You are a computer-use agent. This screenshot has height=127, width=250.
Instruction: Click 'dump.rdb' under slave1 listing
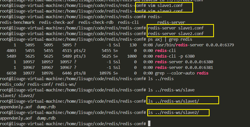point(46,107)
